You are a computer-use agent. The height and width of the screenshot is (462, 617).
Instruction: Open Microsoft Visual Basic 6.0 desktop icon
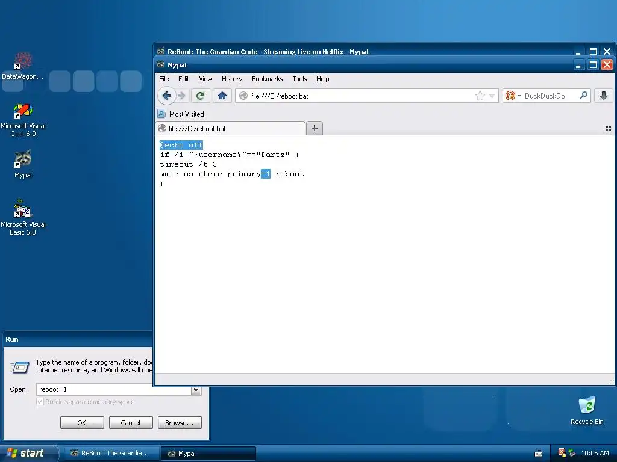point(23,217)
